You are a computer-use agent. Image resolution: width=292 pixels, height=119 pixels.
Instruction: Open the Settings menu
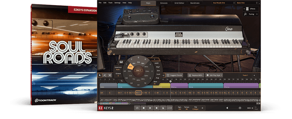117,3
